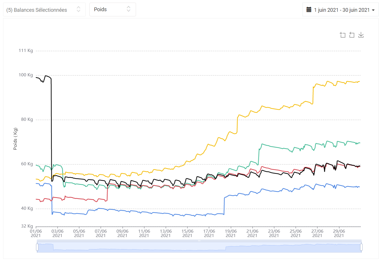The image size is (379, 260).
Task: Click the 80 Kg axis label
Action: [27, 119]
